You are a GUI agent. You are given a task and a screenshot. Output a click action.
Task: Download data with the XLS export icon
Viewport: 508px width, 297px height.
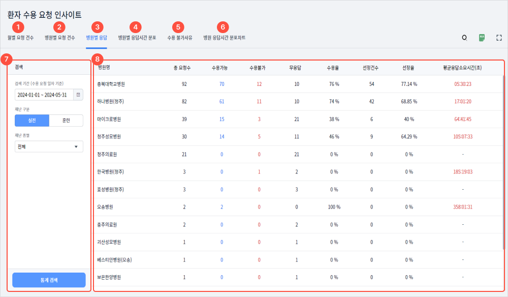(481, 38)
